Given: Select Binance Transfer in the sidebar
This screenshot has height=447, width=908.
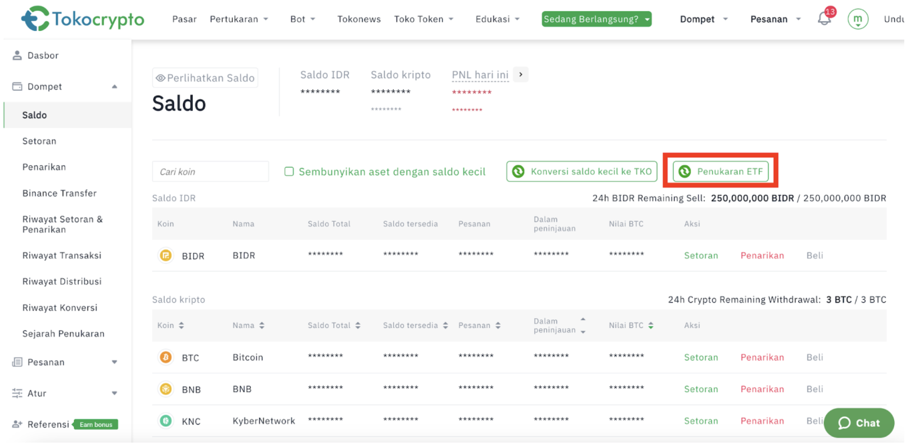Looking at the screenshot, I should pos(60,193).
